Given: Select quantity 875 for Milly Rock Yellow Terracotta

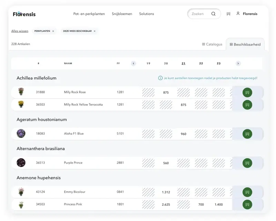Looking at the screenshot, I should click(184, 105).
